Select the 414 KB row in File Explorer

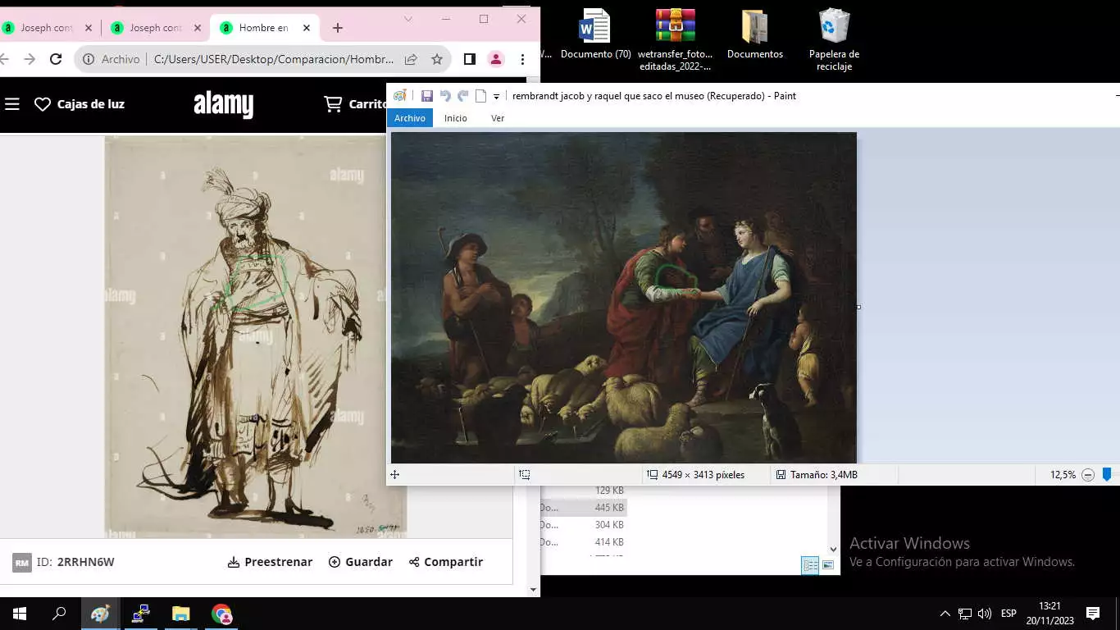tap(583, 542)
